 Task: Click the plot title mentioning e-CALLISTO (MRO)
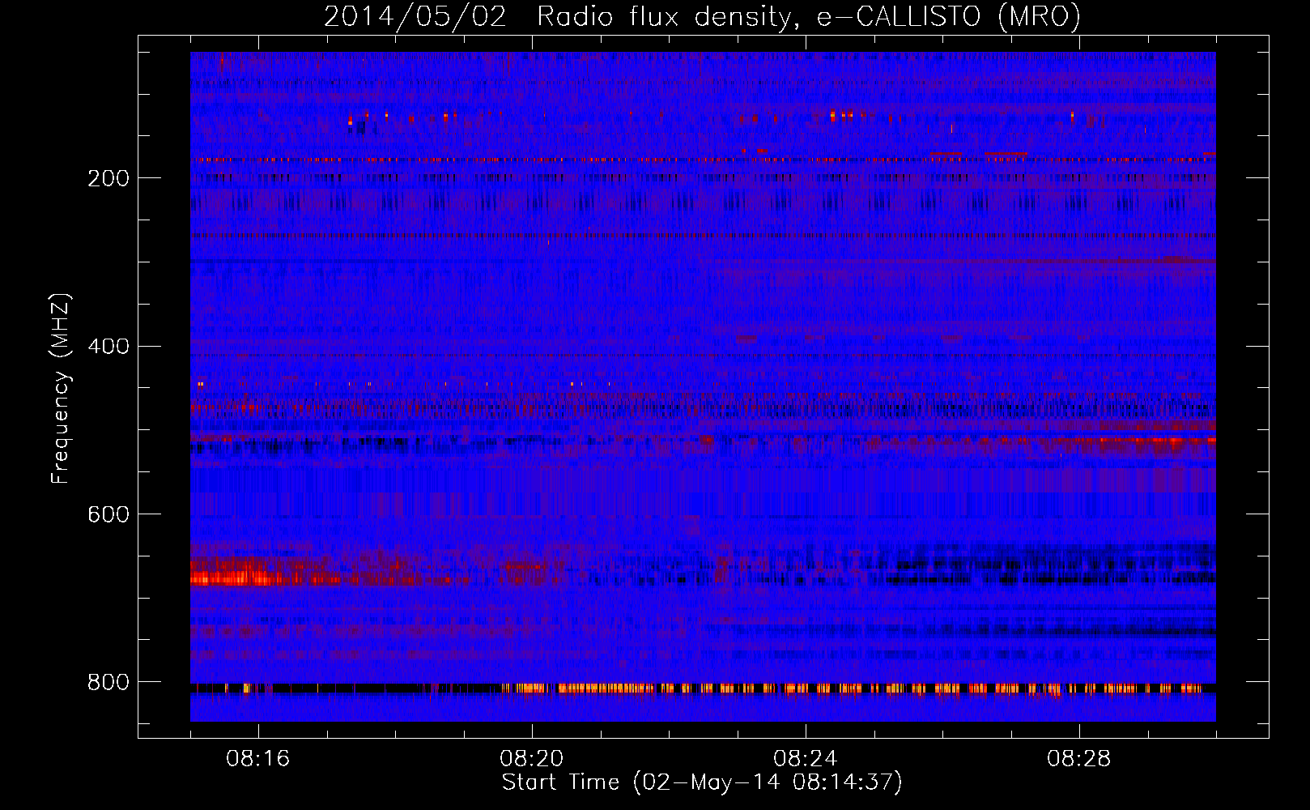tap(702, 16)
